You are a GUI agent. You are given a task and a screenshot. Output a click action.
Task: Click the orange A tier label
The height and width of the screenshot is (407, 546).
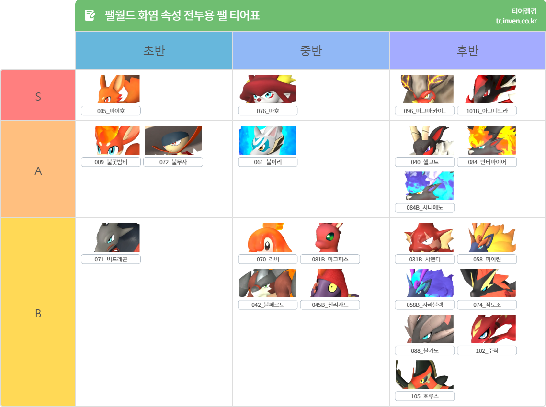tap(38, 170)
